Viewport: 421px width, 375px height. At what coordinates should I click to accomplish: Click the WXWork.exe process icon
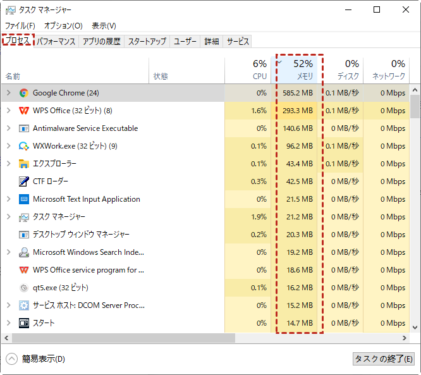(x=24, y=146)
